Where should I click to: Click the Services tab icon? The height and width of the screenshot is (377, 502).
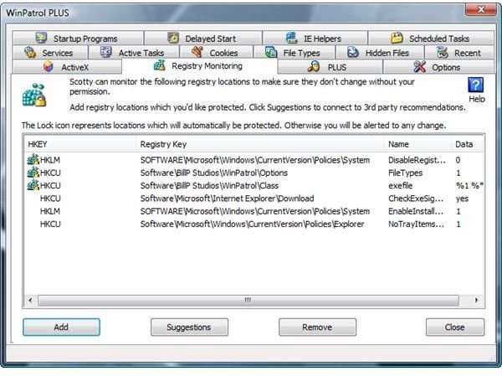click(x=30, y=53)
